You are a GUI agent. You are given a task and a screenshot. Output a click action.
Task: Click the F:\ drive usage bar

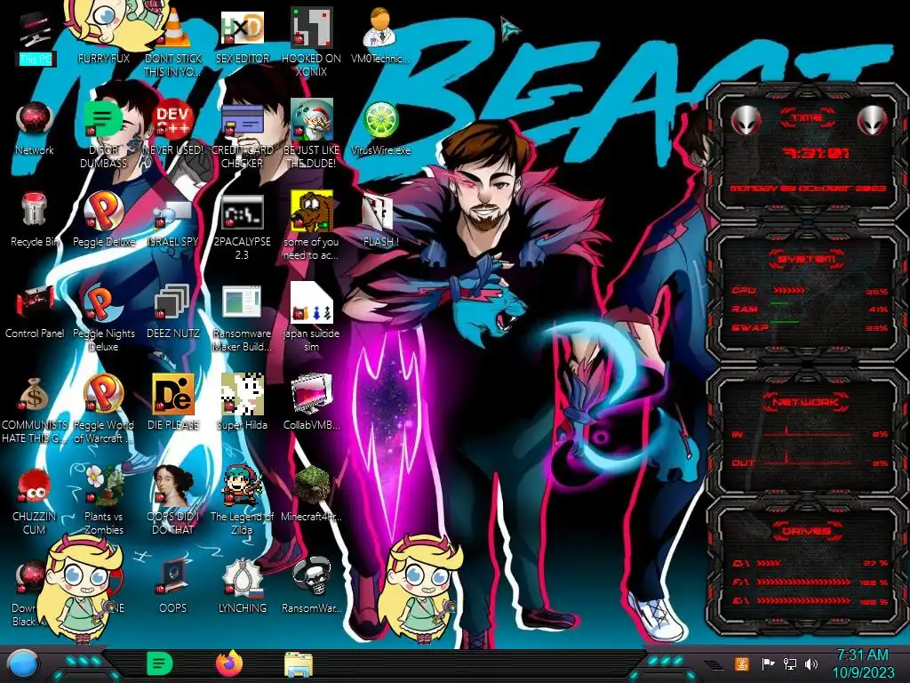click(x=803, y=582)
